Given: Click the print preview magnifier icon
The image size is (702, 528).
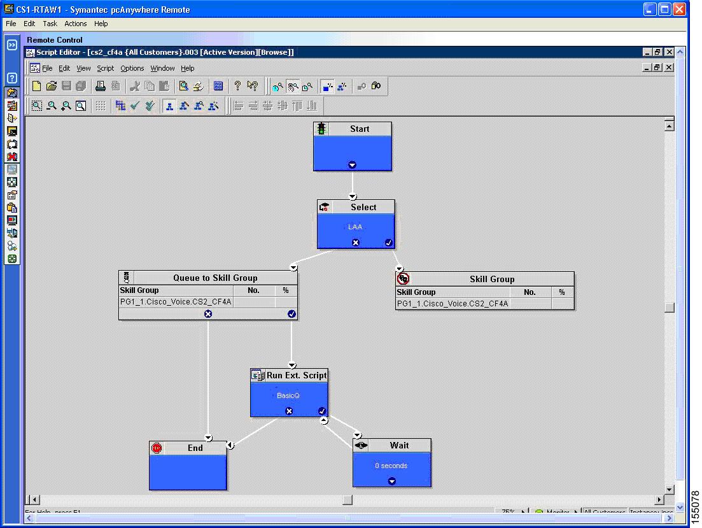Looking at the screenshot, I should [x=183, y=86].
